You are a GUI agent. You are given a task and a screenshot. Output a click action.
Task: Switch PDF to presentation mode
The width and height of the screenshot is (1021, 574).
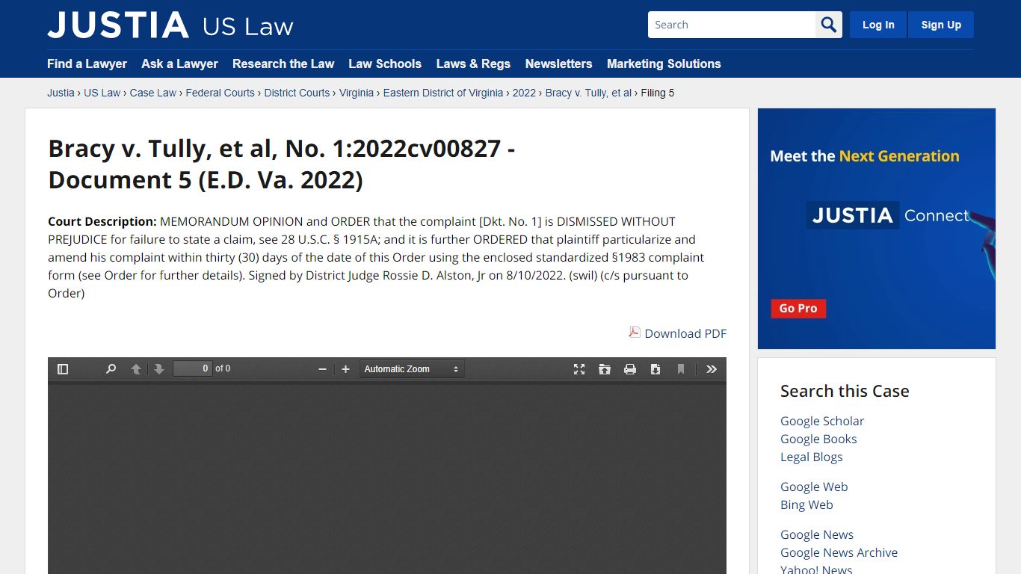click(579, 369)
